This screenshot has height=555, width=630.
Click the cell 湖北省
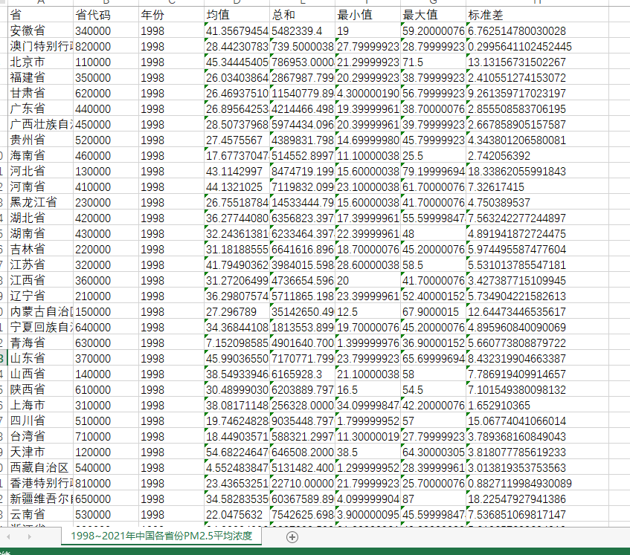pos(41,218)
